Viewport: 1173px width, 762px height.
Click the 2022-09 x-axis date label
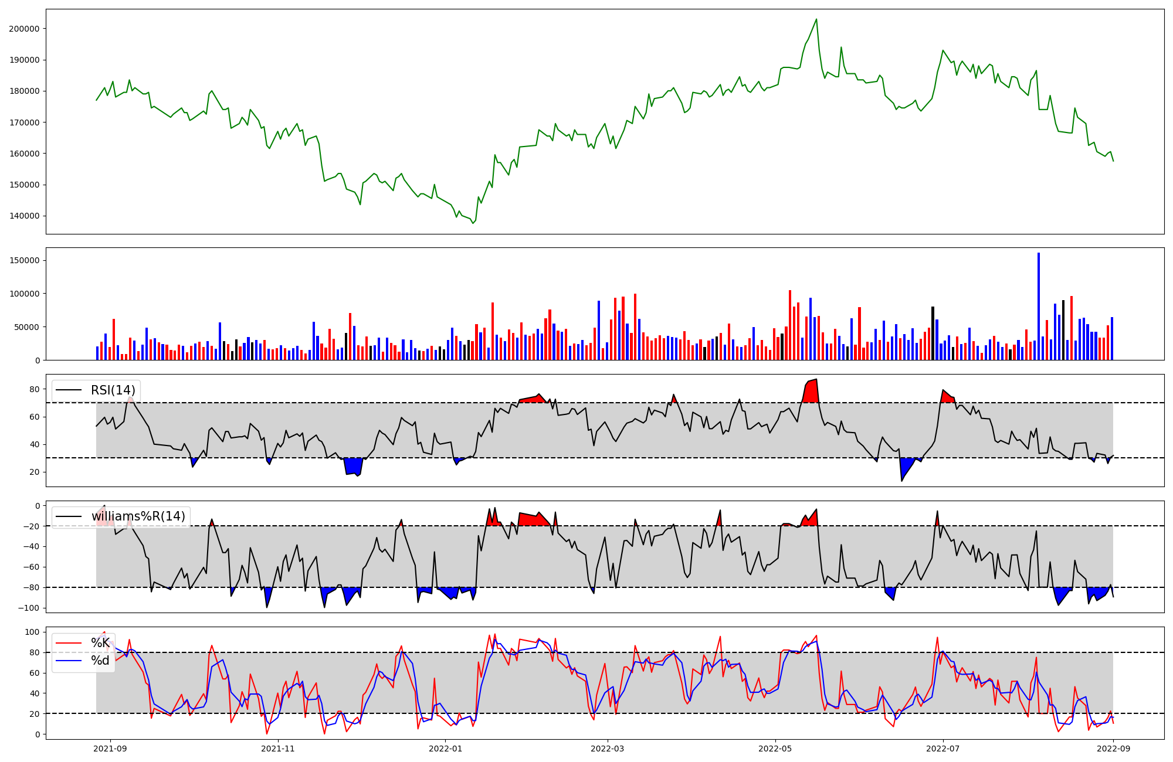point(1113,749)
